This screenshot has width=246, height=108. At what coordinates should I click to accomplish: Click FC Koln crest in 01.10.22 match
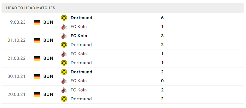pos(64,36)
